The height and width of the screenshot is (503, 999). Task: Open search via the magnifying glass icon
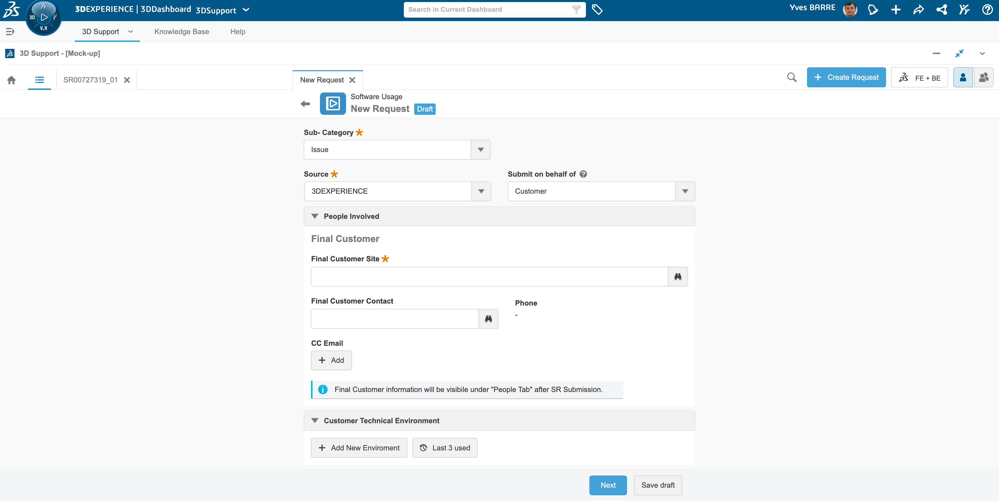pos(791,77)
